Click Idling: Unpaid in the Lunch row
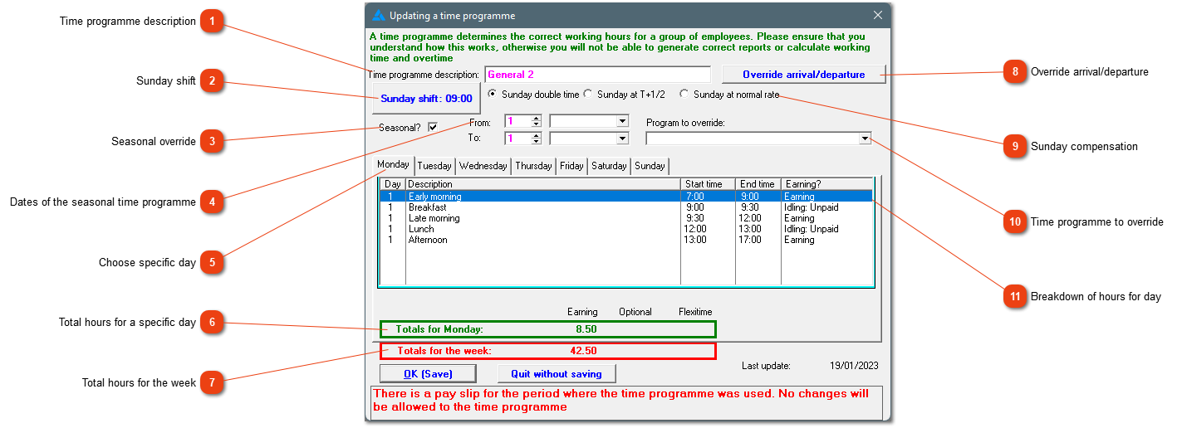Viewport: 1177px width, 428px height. (812, 229)
